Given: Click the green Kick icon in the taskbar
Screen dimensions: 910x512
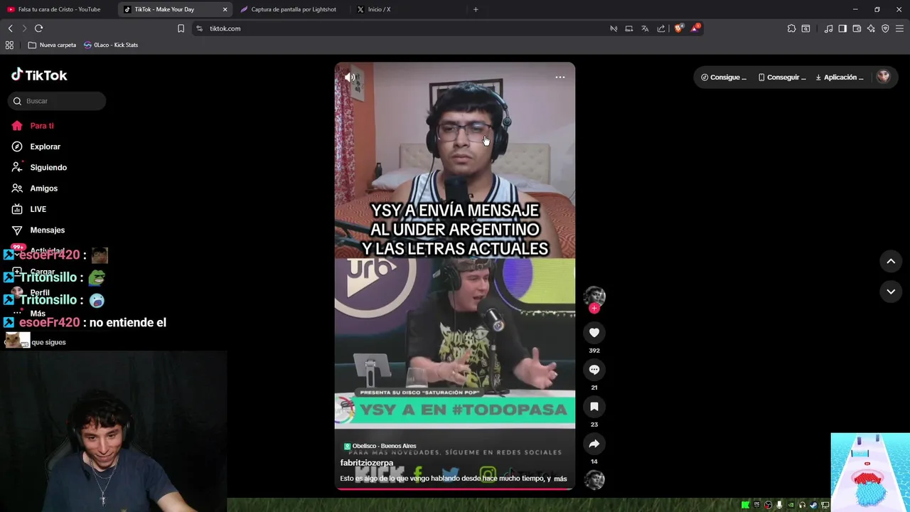Looking at the screenshot, I should [x=745, y=505].
